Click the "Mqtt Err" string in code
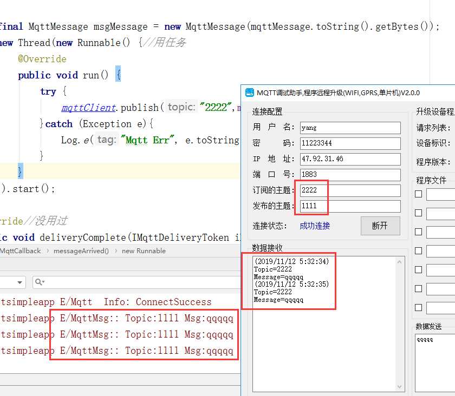 click(147, 140)
